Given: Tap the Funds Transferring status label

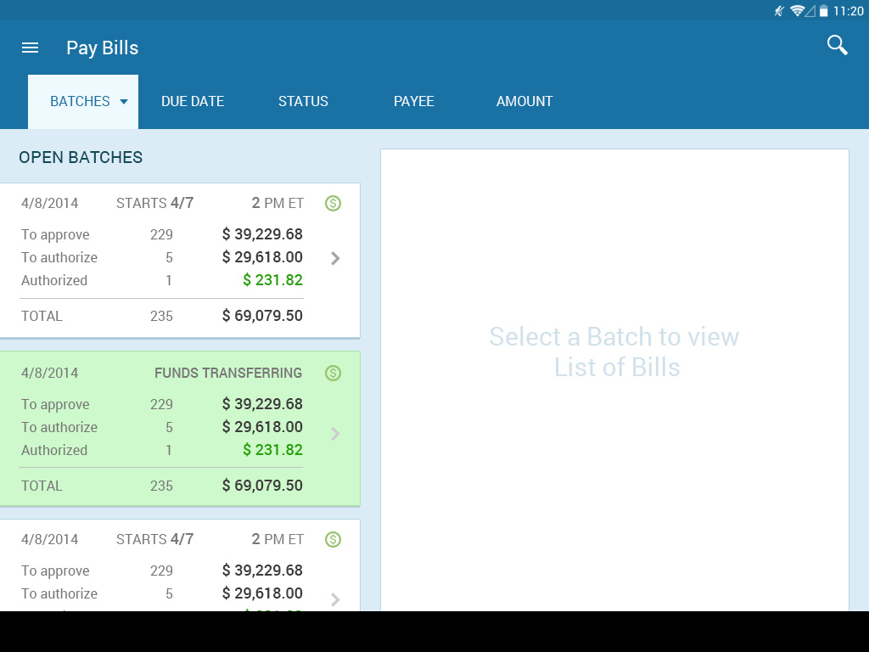Looking at the screenshot, I should tap(227, 373).
